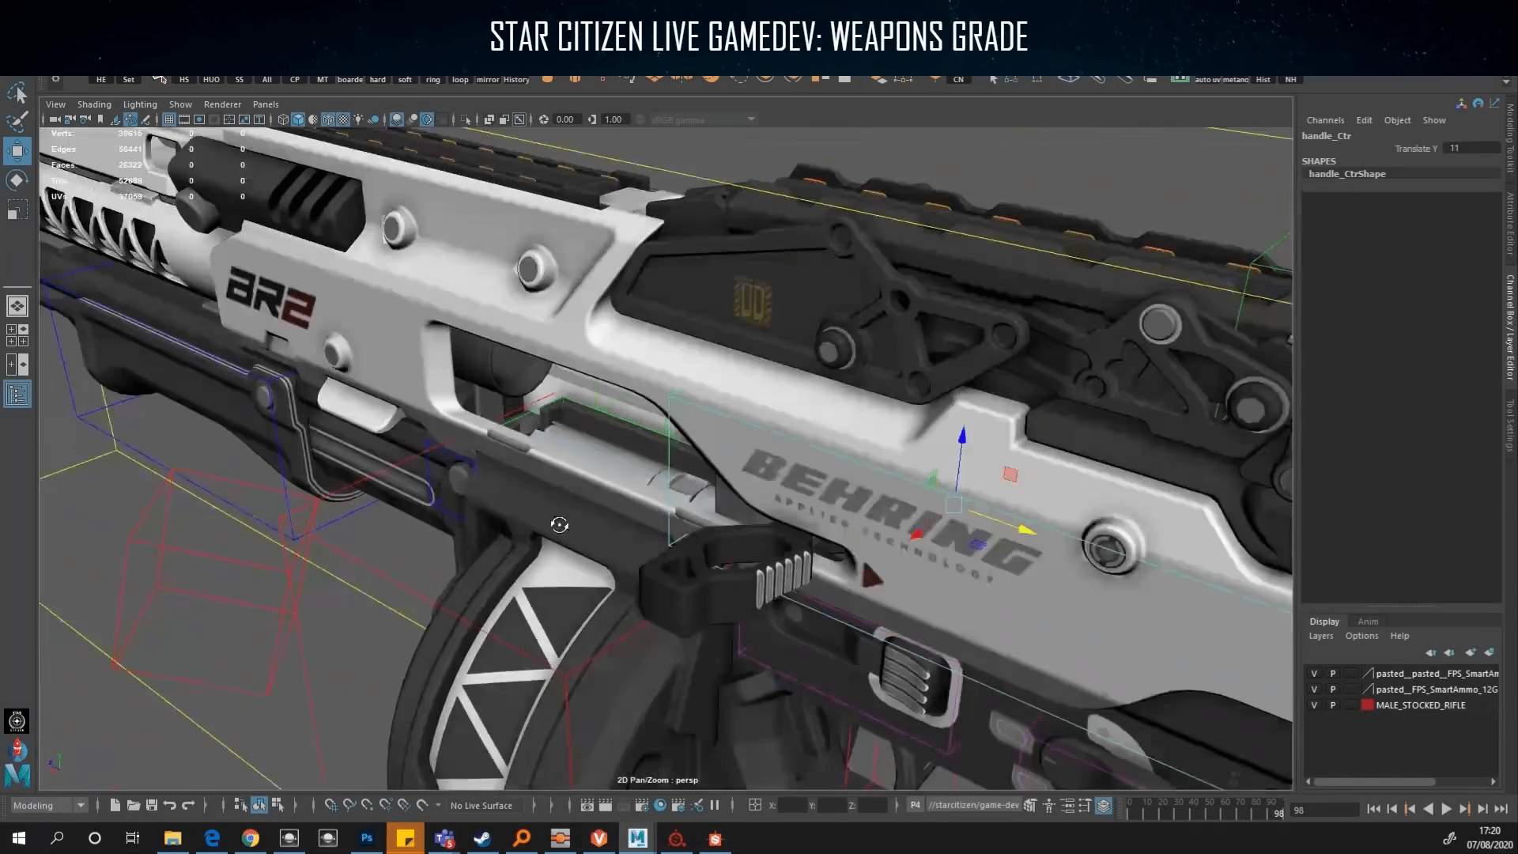Click the mirror shelf button
The height and width of the screenshot is (854, 1518).
(487, 80)
